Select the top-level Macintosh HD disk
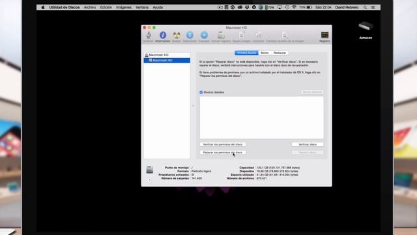The image size is (417, 235). coord(167,55)
